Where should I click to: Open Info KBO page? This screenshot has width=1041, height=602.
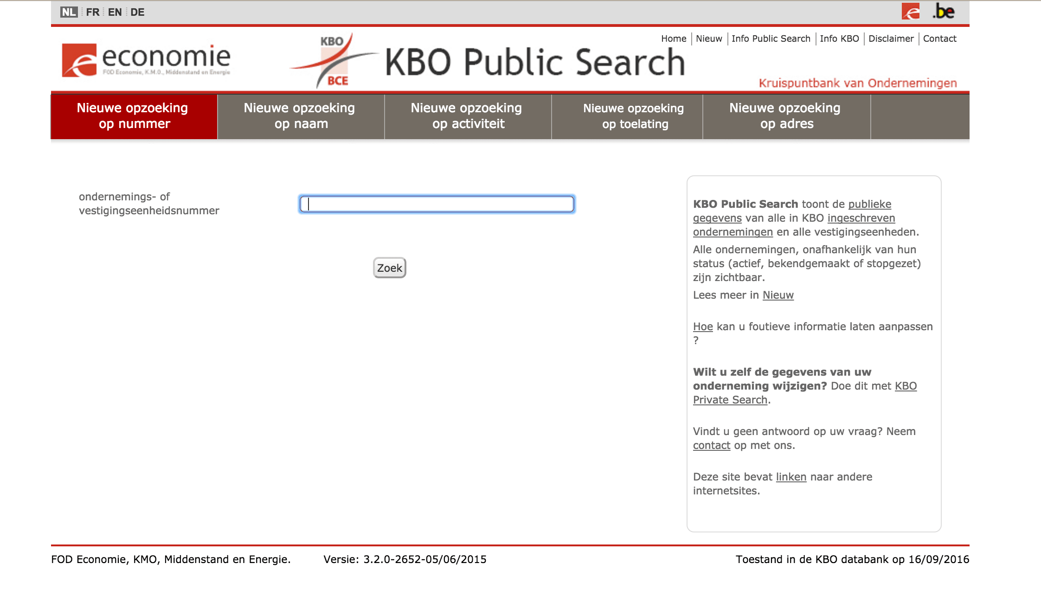[839, 38]
